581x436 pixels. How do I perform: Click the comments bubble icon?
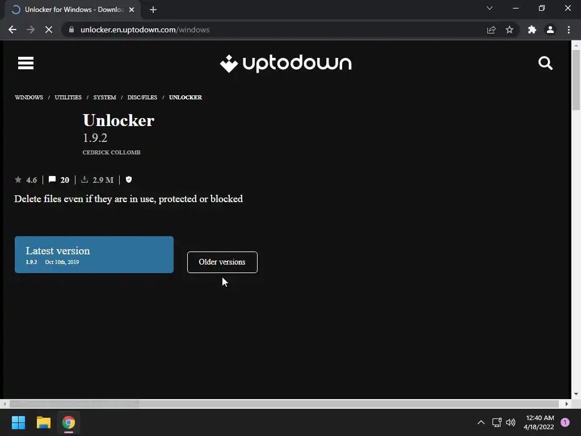52,179
